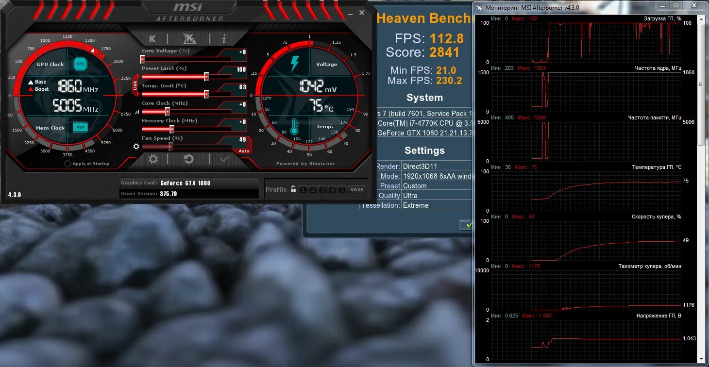Image resolution: width=709 pixels, height=367 pixels.
Task: Click the 'Загрузка ГП, %' graph label
Action: pyautogui.click(x=662, y=18)
